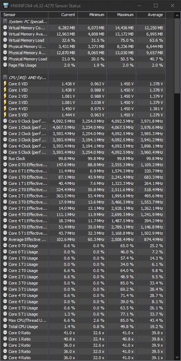Select the Core 4 T0 Usage row
Screen dimensions: 181x361
click(x=84, y=295)
